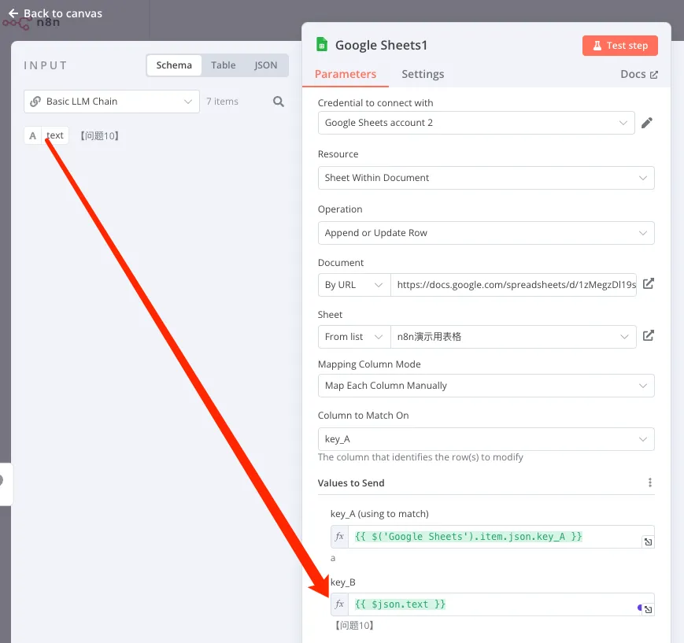Open the n8n演示用表格 sheet selection dropdown
The image size is (684, 643).
pyautogui.click(x=513, y=337)
